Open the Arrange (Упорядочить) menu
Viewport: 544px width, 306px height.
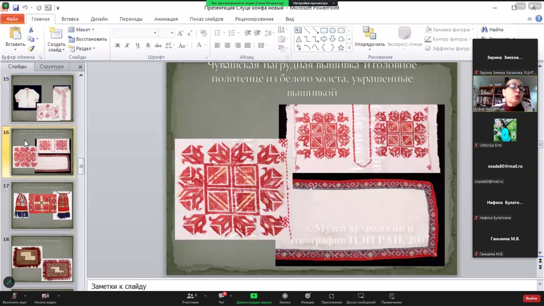(x=370, y=38)
